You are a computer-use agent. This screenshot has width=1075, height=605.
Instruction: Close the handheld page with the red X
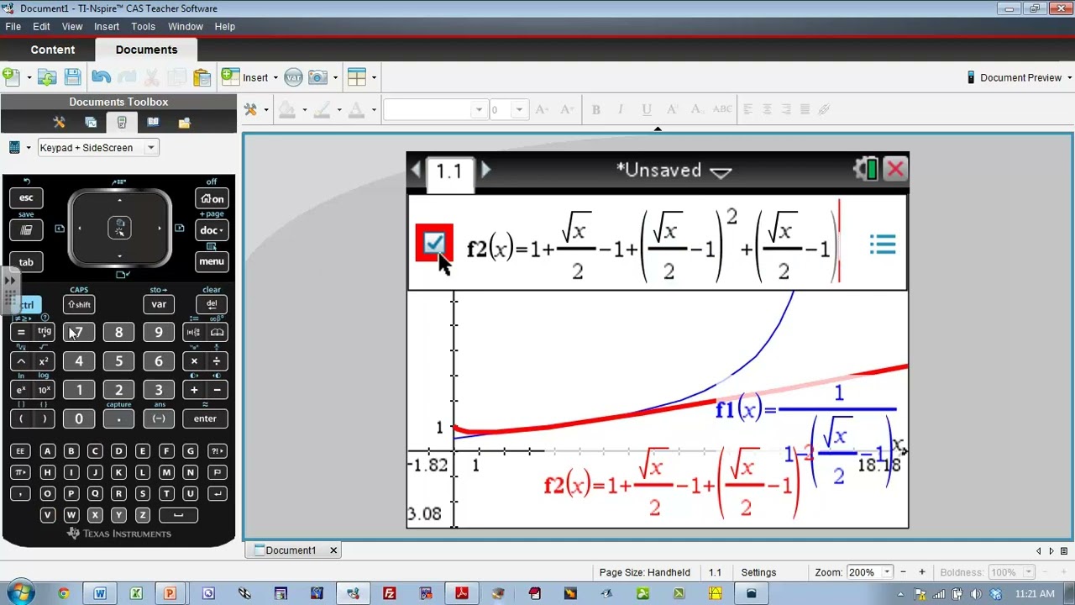point(895,170)
